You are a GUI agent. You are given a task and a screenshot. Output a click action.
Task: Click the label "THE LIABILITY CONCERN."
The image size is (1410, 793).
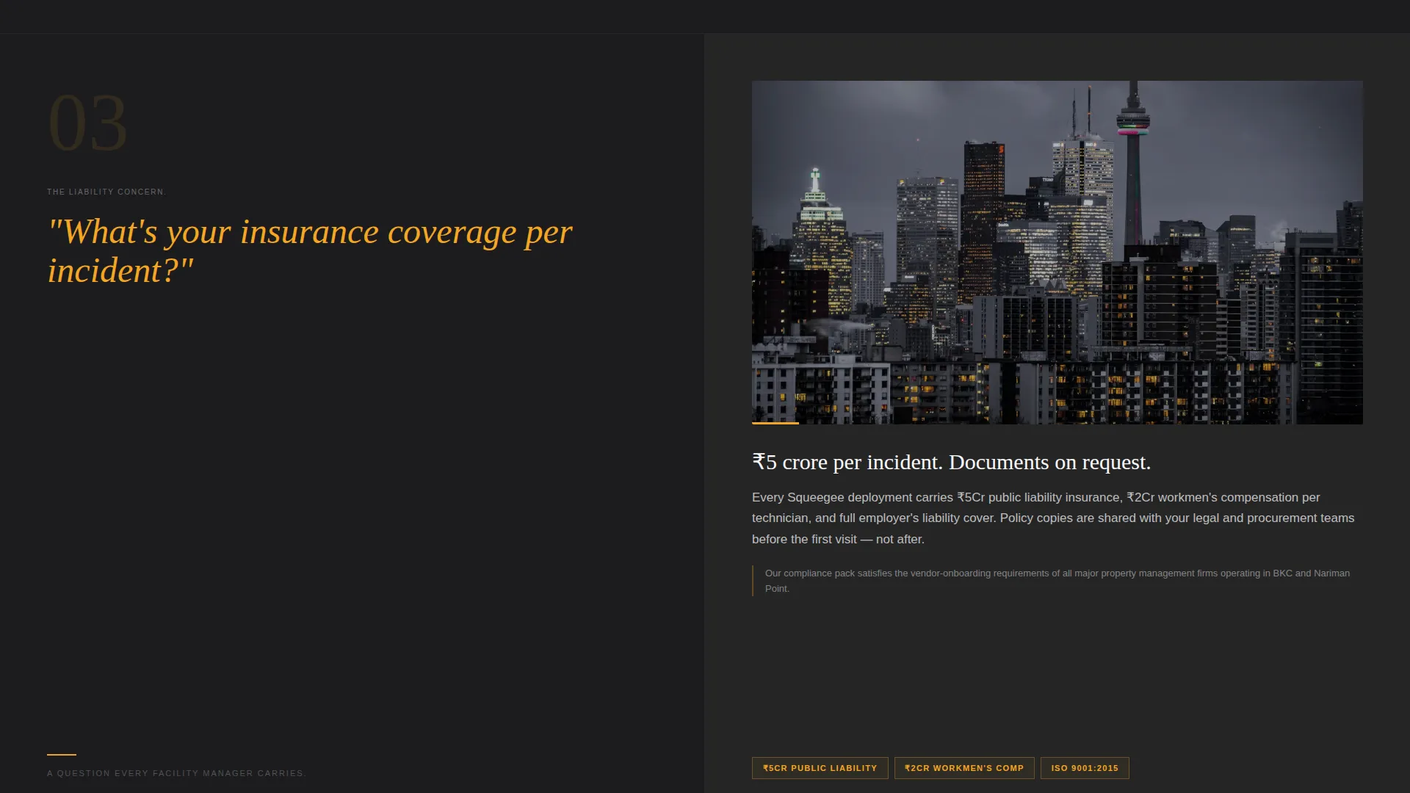(x=106, y=192)
